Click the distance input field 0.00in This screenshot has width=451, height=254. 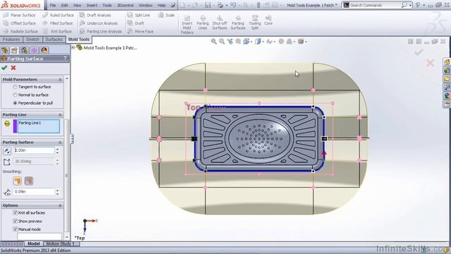pyautogui.click(x=34, y=150)
